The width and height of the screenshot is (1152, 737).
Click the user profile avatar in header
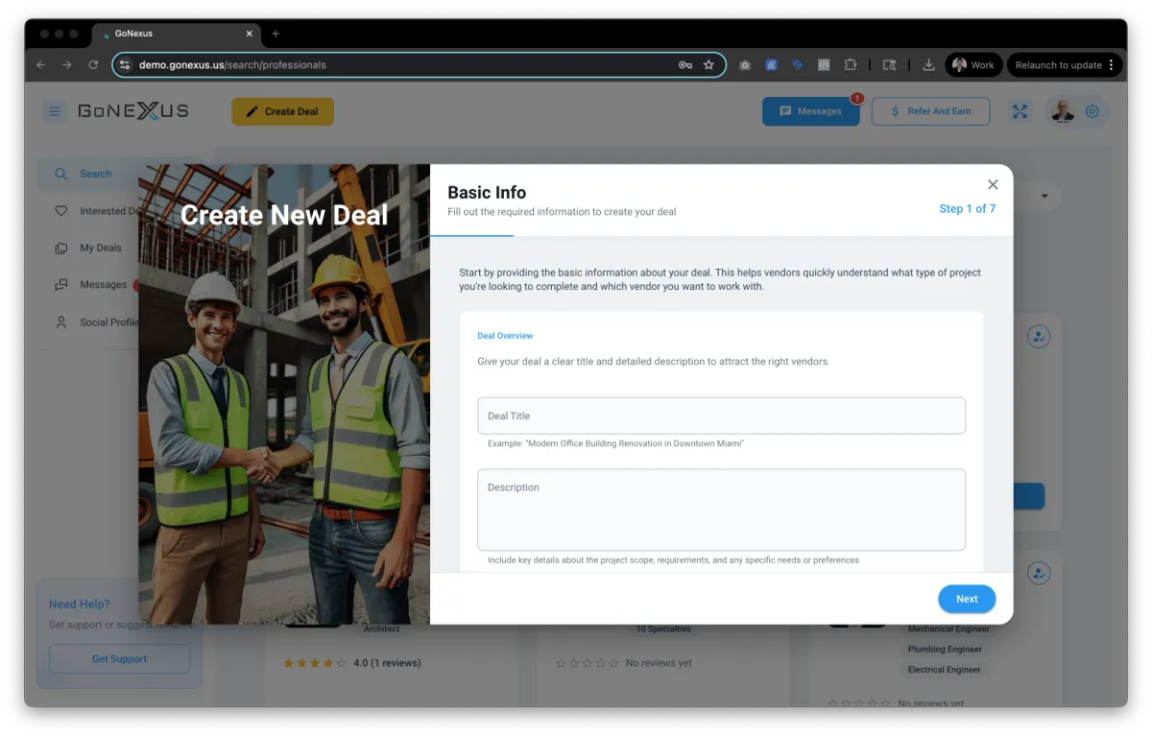coord(1063,111)
